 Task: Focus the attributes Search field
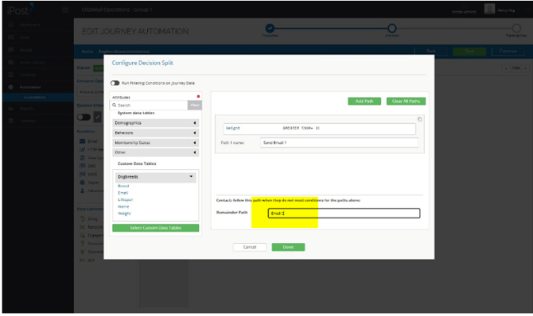coord(149,106)
